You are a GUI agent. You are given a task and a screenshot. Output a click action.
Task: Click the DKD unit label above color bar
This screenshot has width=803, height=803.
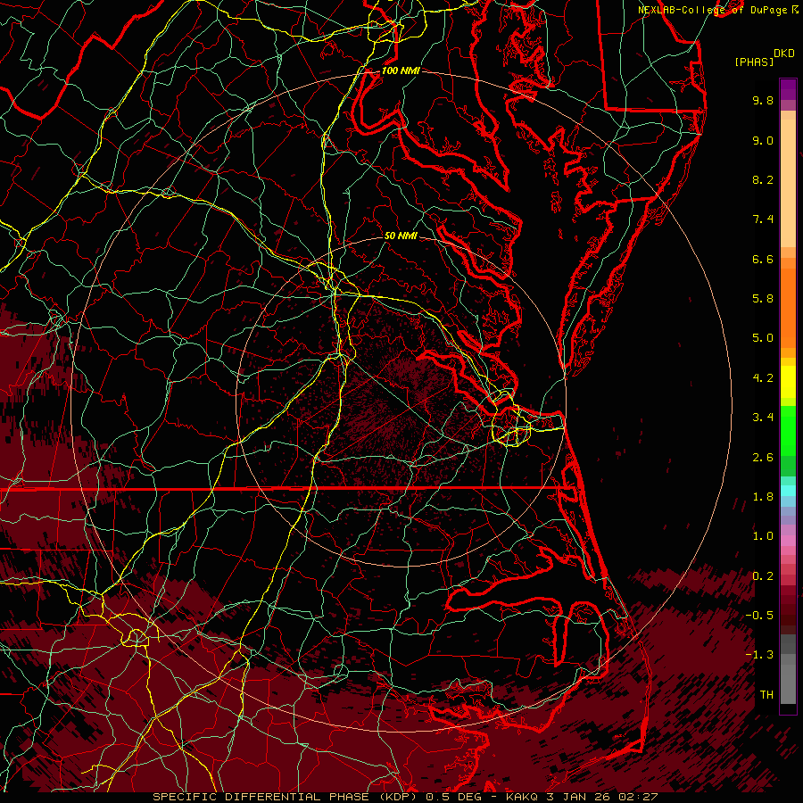point(783,54)
